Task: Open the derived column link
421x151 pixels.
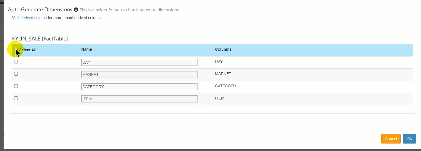Action: pos(33,18)
